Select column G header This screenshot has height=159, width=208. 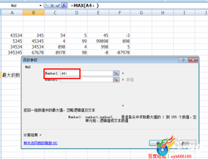pyautogui.click(x=141, y=13)
